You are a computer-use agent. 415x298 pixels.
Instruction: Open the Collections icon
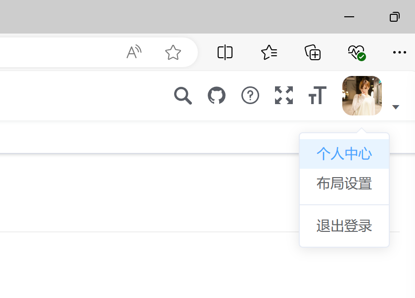tap(313, 52)
